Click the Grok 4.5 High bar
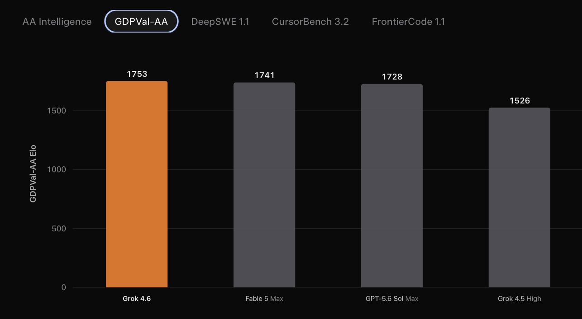The height and width of the screenshot is (319, 582). [520, 197]
